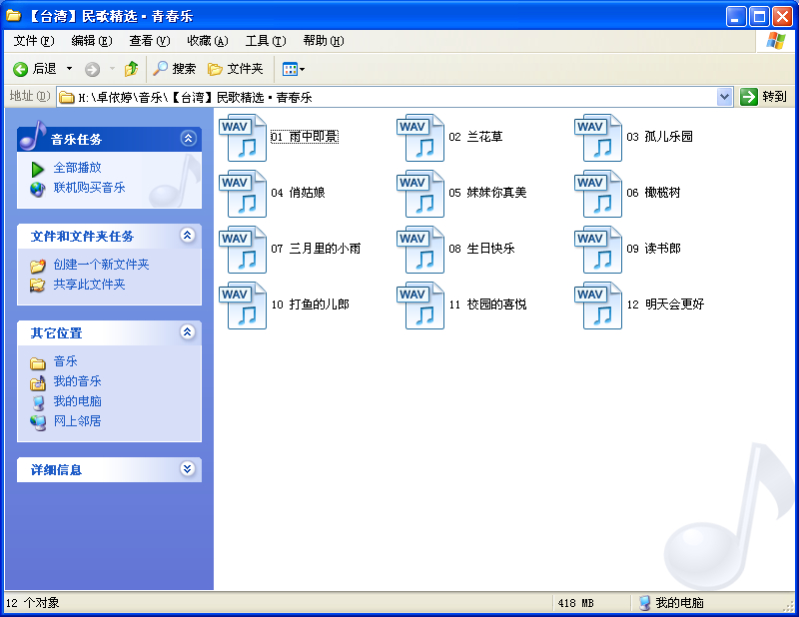Click the 创建一个新文件夹 link
This screenshot has height=617, width=799.
click(102, 265)
